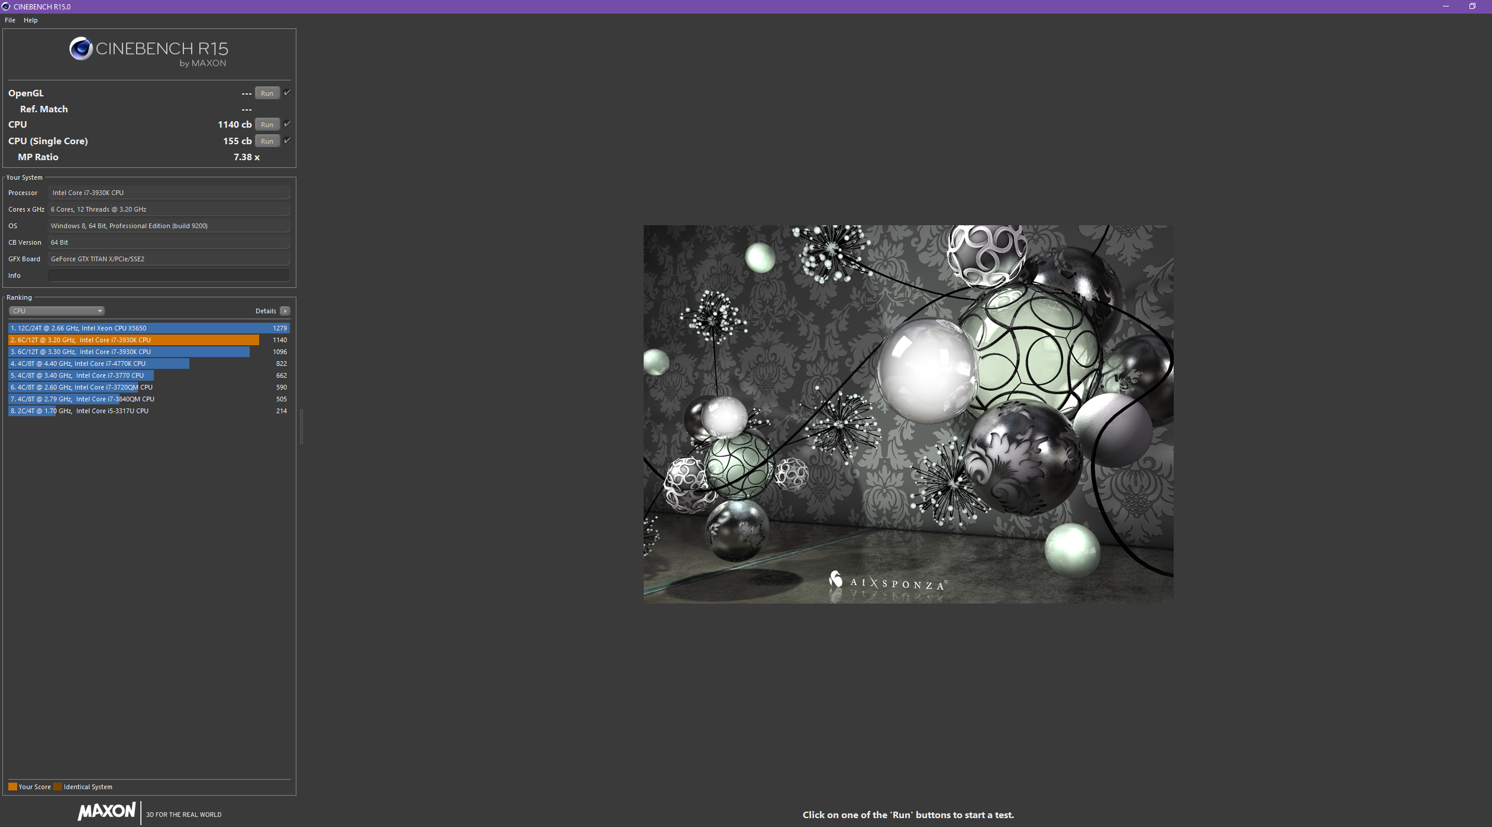Open the Help menu
The image size is (1492, 827).
coord(31,20)
